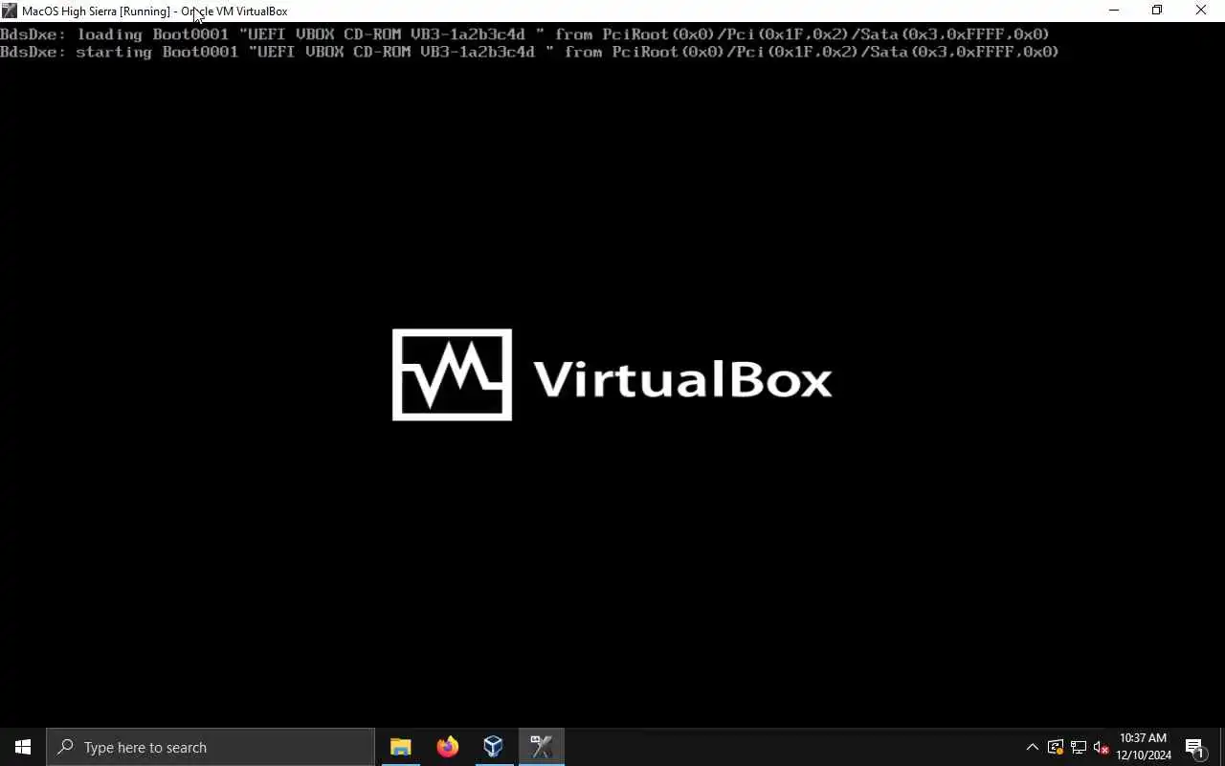Click the Show desktop strip
Viewport: 1225px width, 766px height.
1222,747
